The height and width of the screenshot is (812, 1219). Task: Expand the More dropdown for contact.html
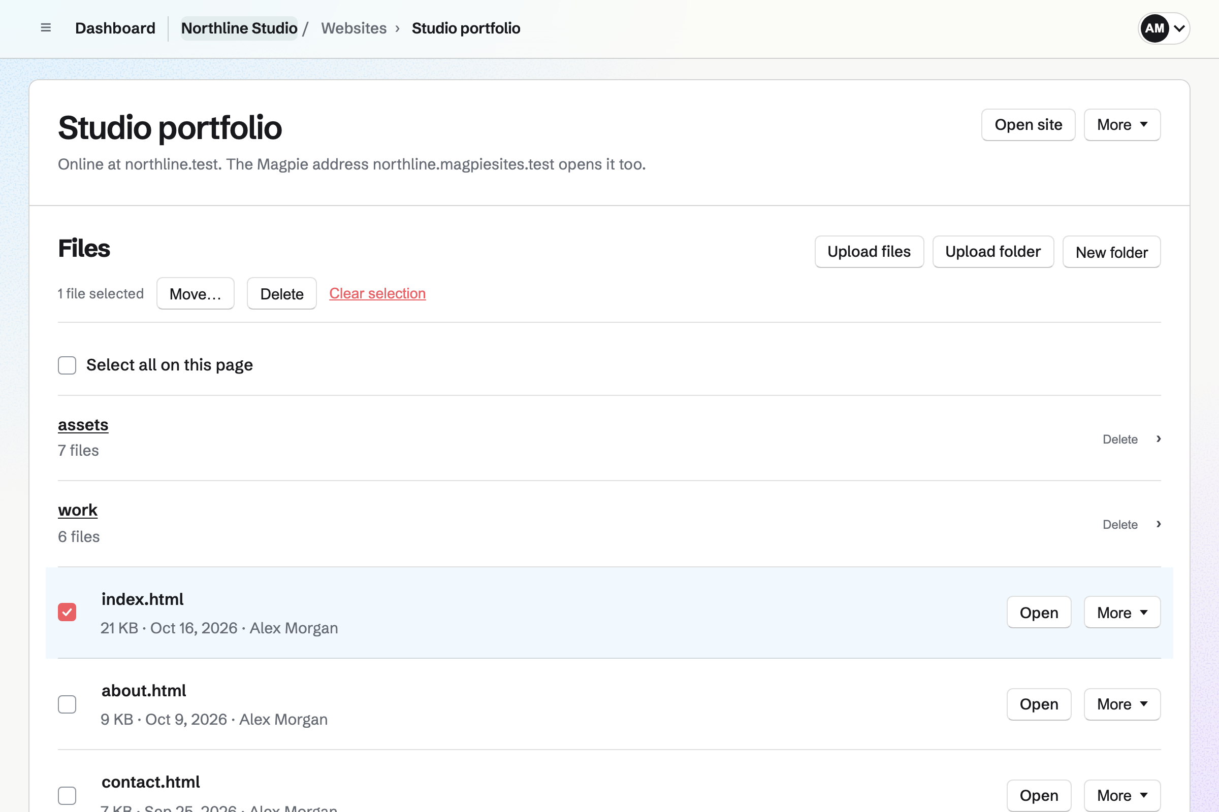click(1122, 795)
